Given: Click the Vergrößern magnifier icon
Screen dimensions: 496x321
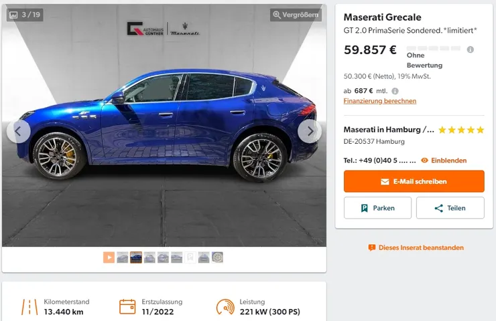Looking at the screenshot, I should [x=277, y=15].
